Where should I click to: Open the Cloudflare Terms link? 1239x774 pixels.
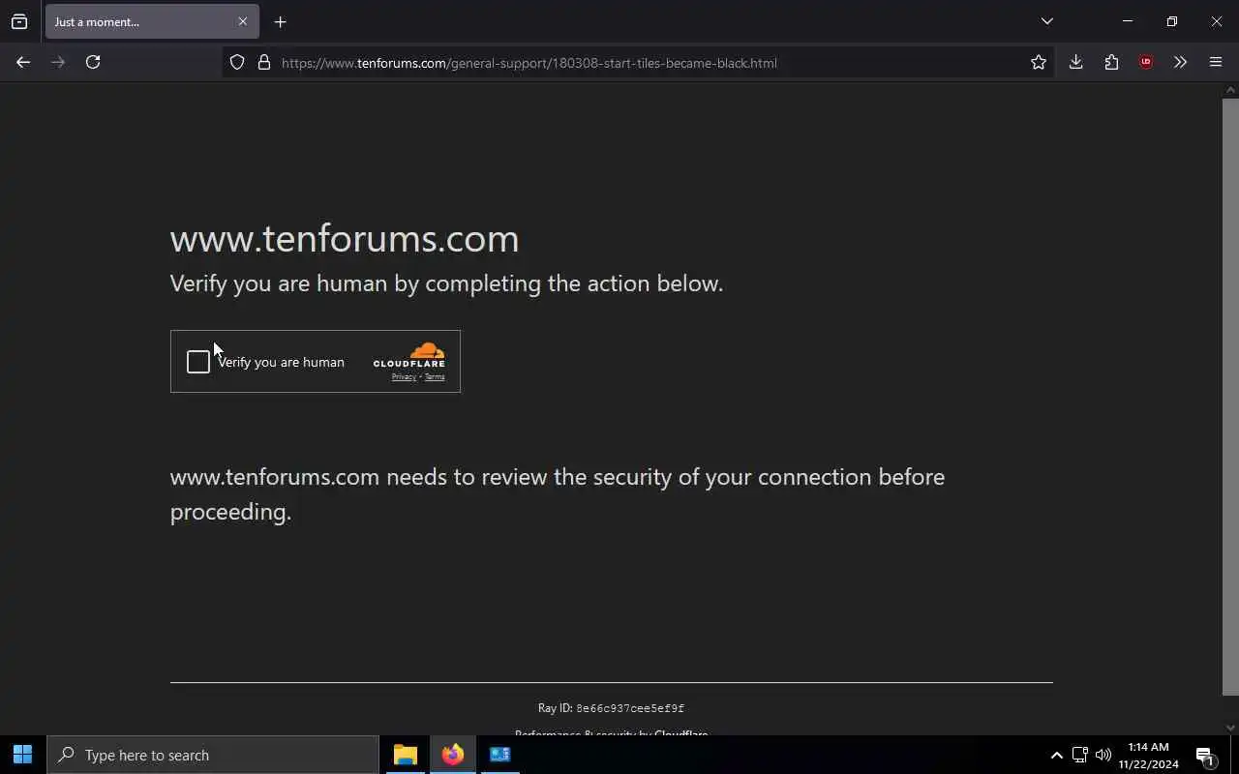point(435,377)
